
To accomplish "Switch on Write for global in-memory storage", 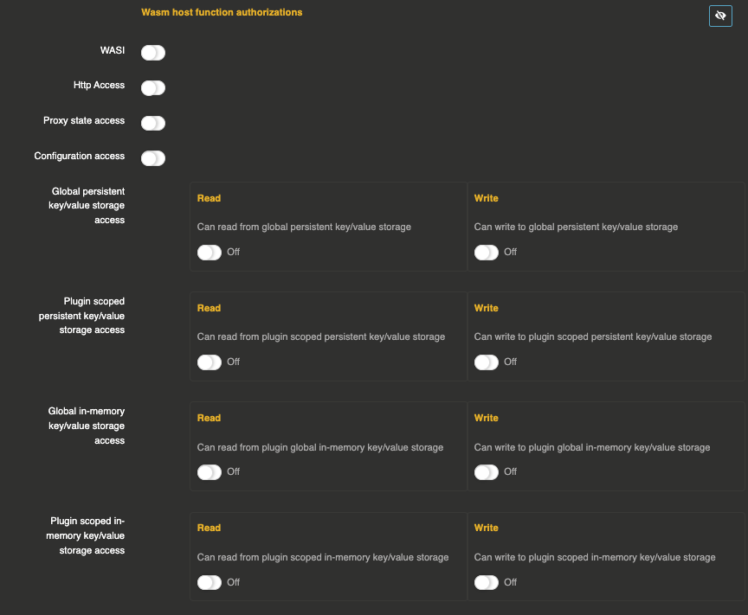I will [487, 471].
